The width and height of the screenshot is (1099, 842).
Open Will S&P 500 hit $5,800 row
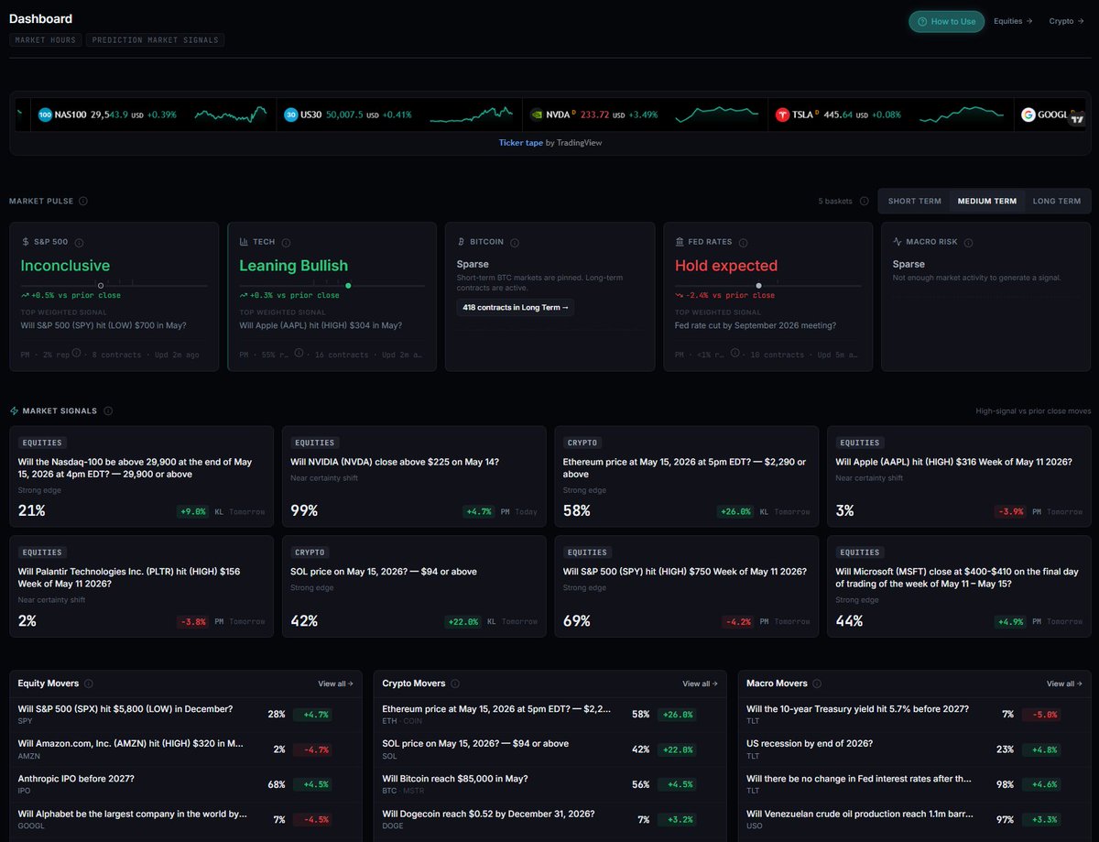pos(186,715)
